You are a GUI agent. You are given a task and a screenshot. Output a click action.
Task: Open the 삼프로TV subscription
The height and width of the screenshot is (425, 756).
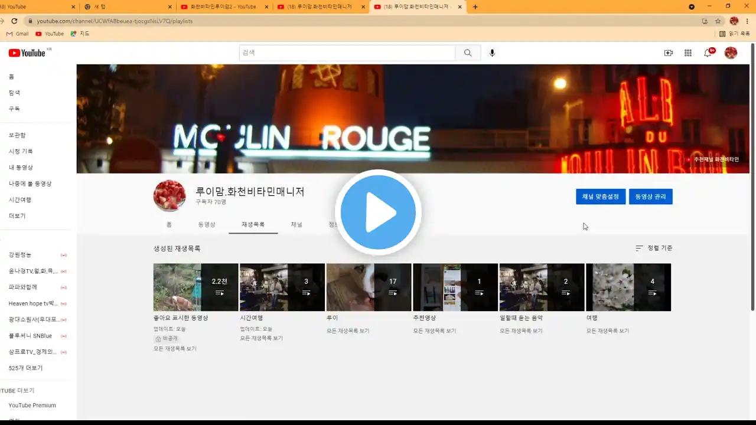pos(34,352)
